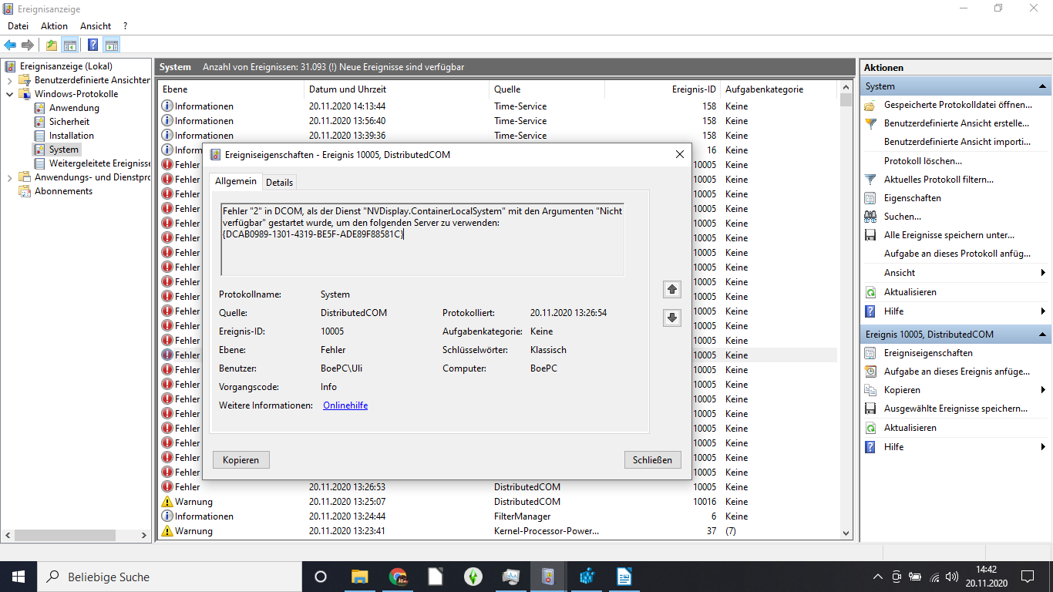Click the volume icon in system tray
1053x592 pixels.
click(951, 577)
